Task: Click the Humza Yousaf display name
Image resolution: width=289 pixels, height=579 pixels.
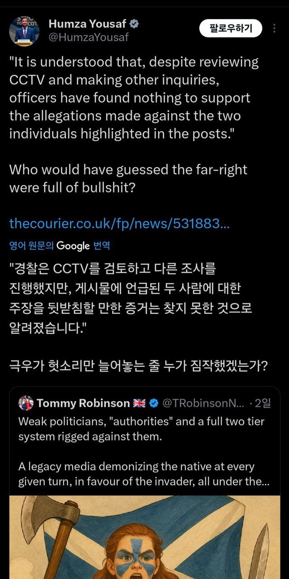Action: pyautogui.click(x=87, y=24)
